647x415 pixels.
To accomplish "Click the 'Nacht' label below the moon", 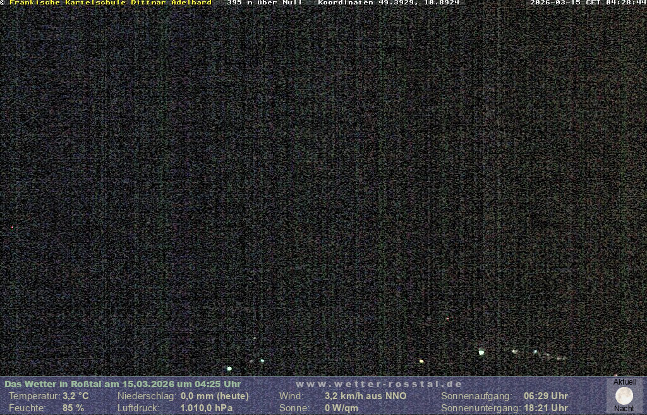I will (624, 409).
